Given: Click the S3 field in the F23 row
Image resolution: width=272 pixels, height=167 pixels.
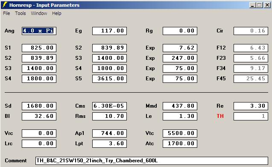Looking at the screenshot, I should [109, 58].
